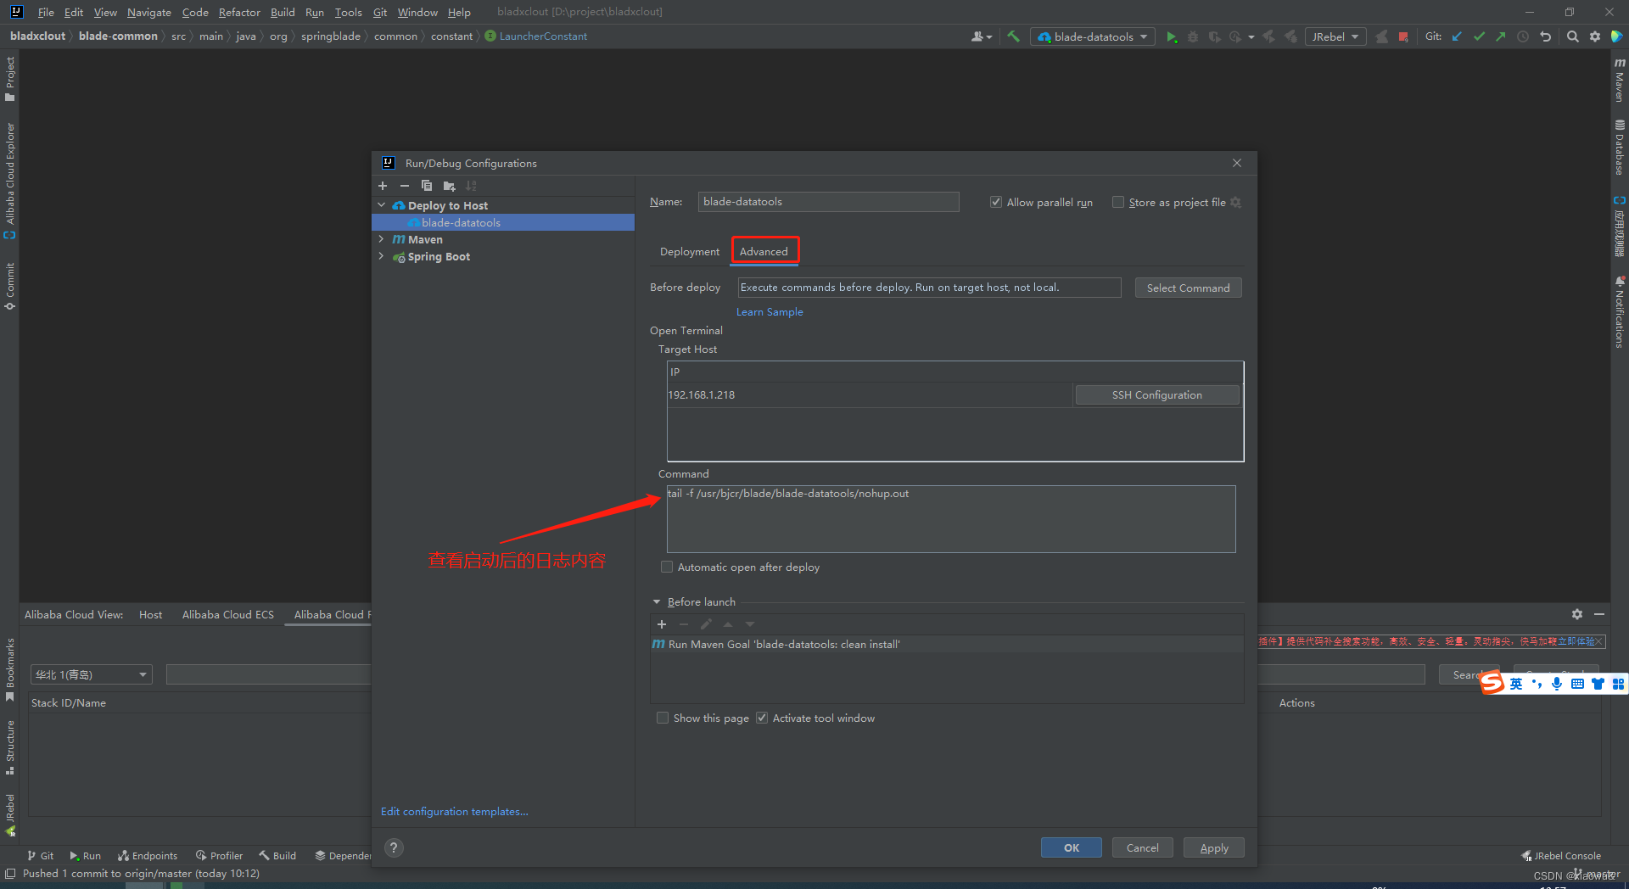
Task: Open the blade-datatools run configuration dropdown
Action: pos(1093,36)
